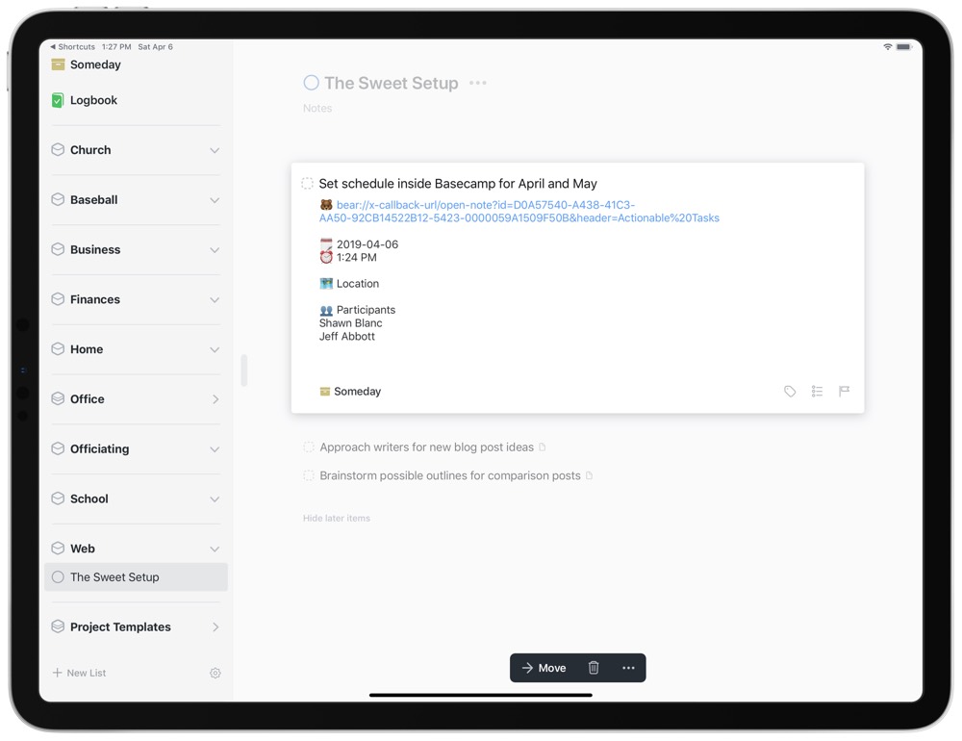
Task: Collapse the Business area chevron
Action: pyautogui.click(x=215, y=250)
